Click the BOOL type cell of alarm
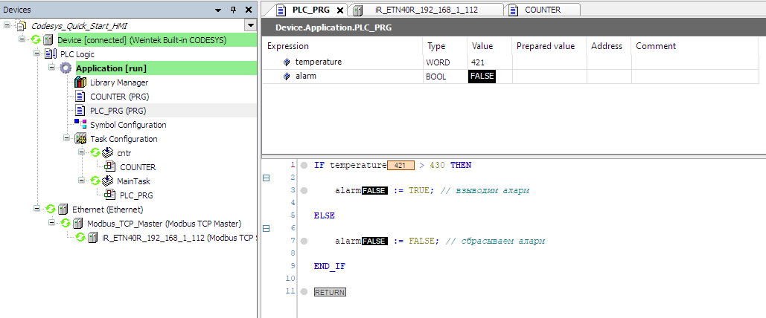This screenshot has width=766, height=318. pos(445,77)
